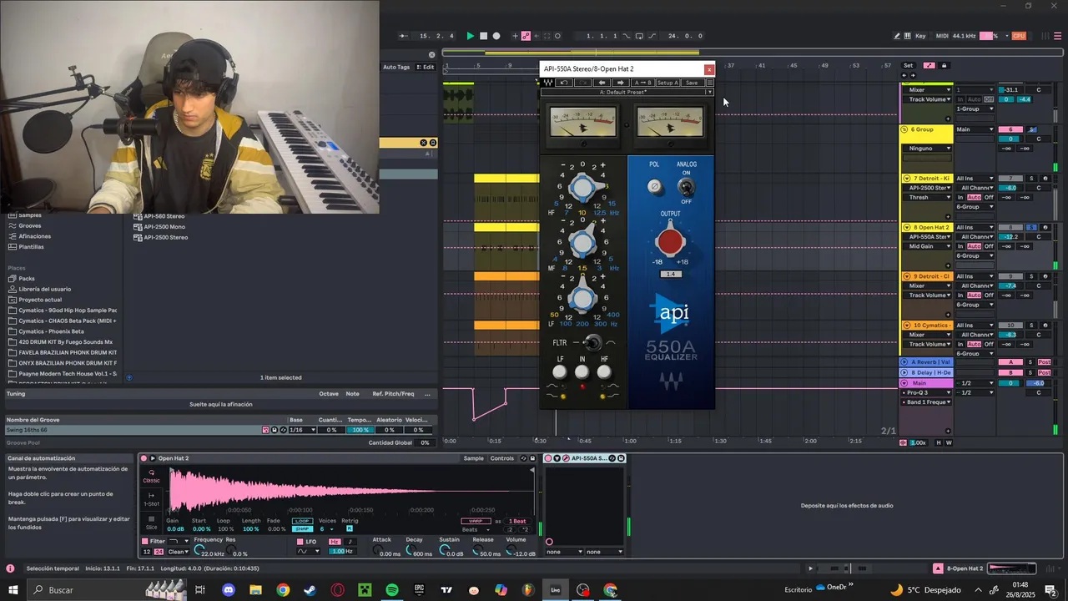The width and height of the screenshot is (1068, 601).
Task: Click the H height zoom button
Action: pyautogui.click(x=939, y=442)
